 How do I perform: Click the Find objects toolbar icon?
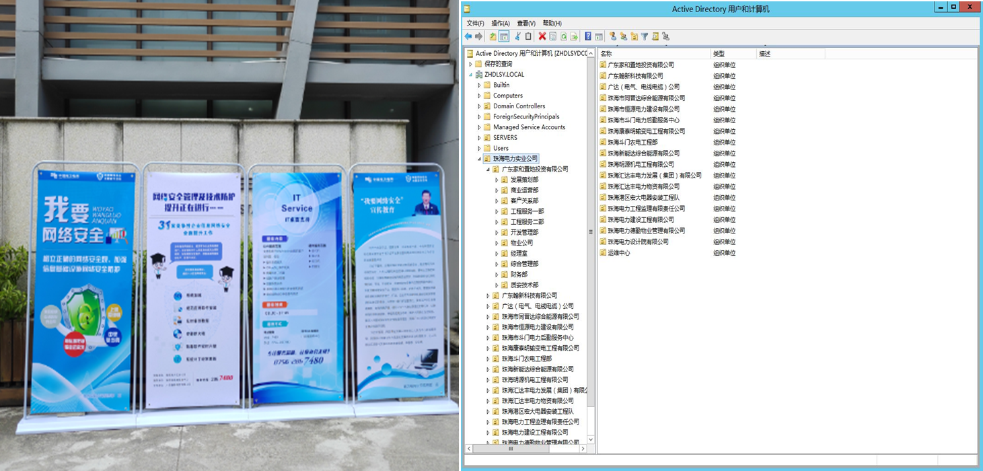pyautogui.click(x=655, y=36)
